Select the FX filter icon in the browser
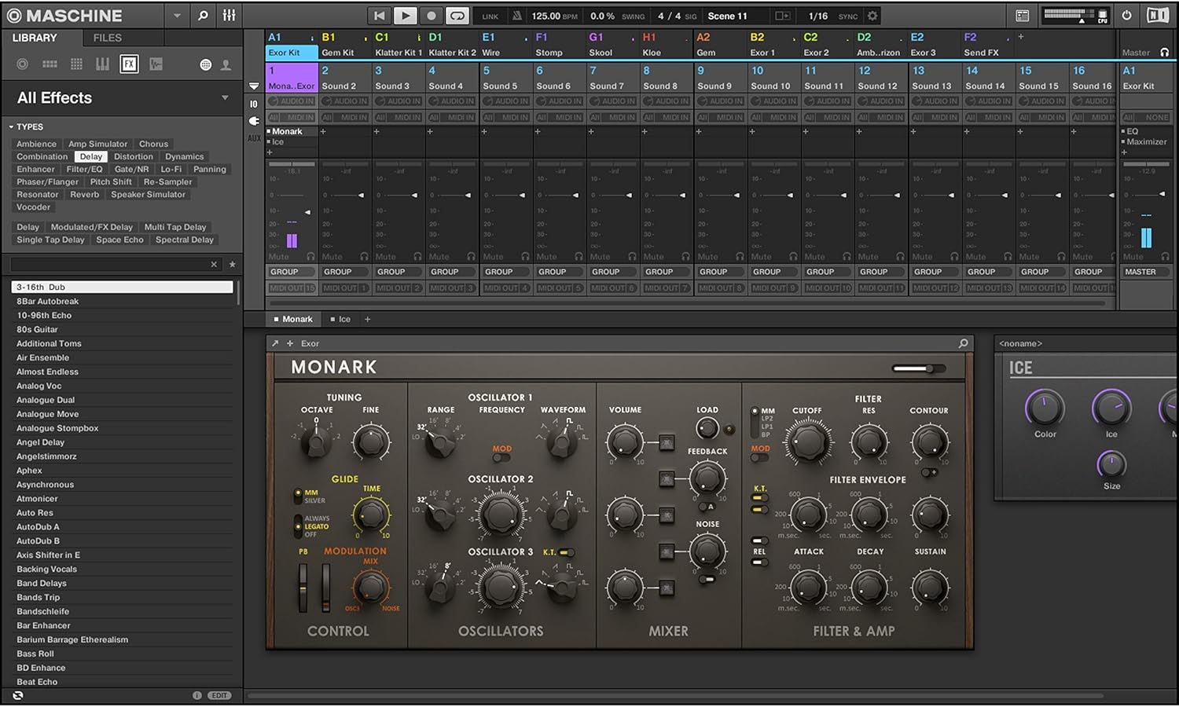 (x=129, y=64)
